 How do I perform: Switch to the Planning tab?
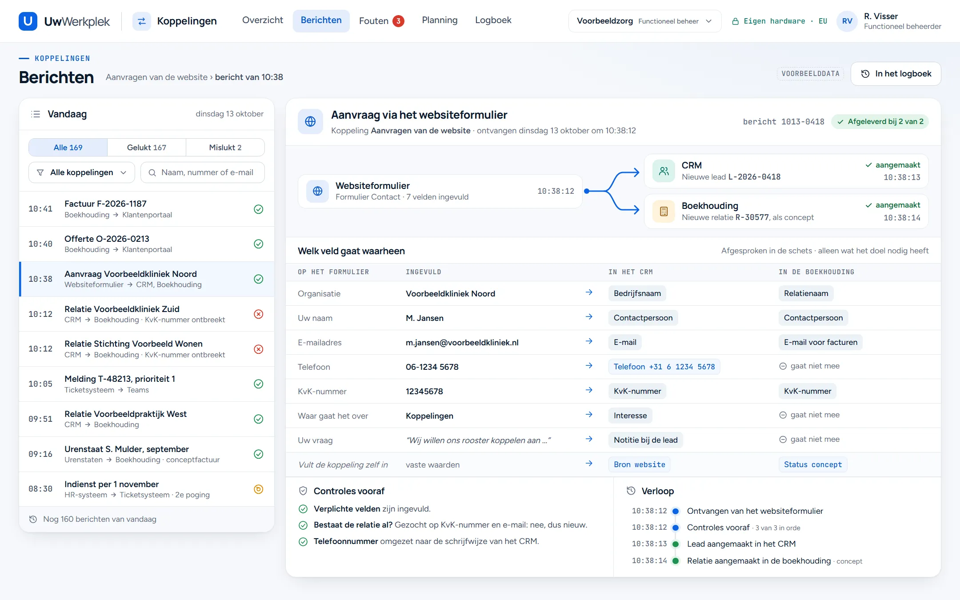(440, 20)
